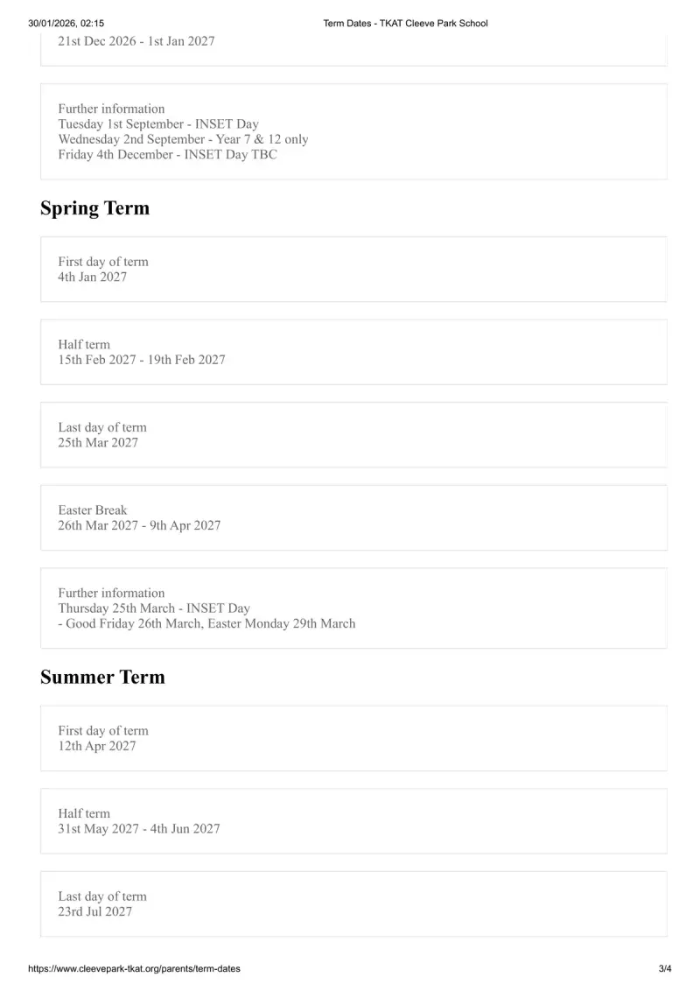Click the cleevepark-tkat.org term-dates URL in footer

134,968
